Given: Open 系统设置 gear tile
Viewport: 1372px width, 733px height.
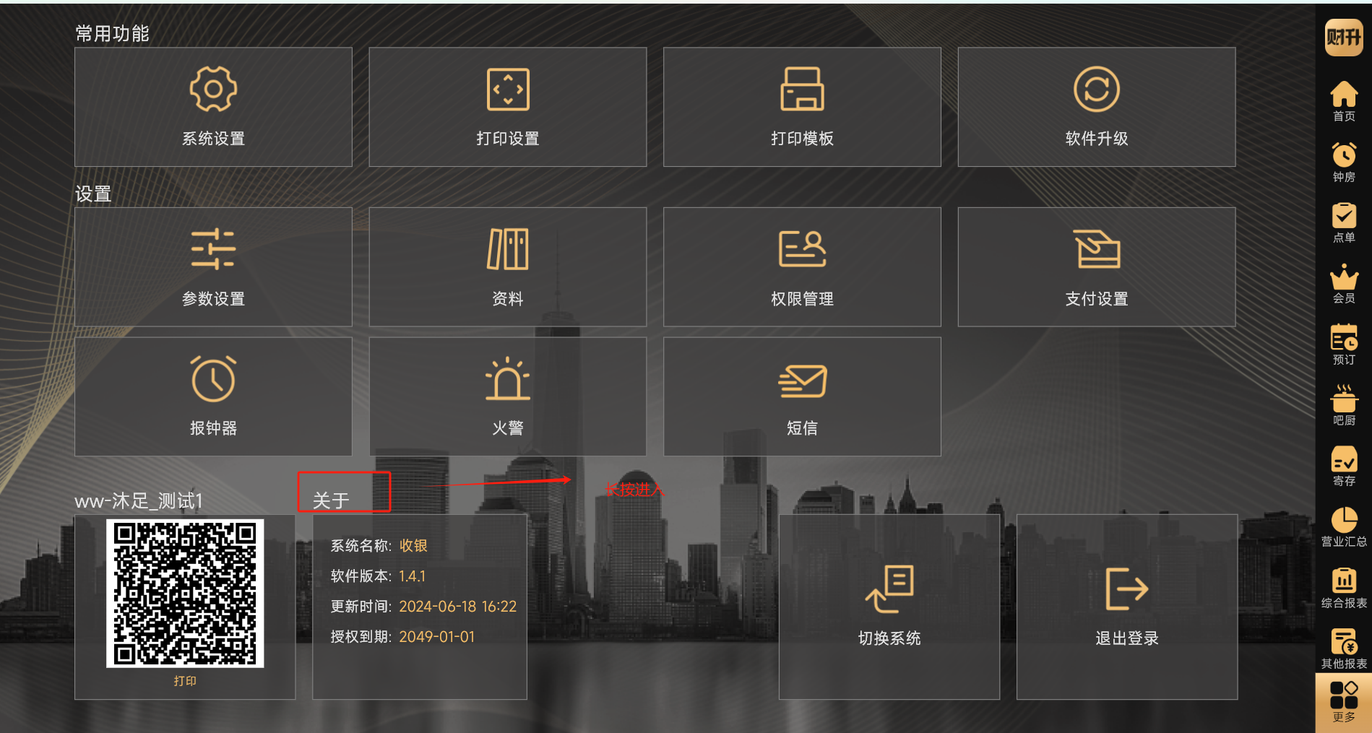Looking at the screenshot, I should [213, 107].
